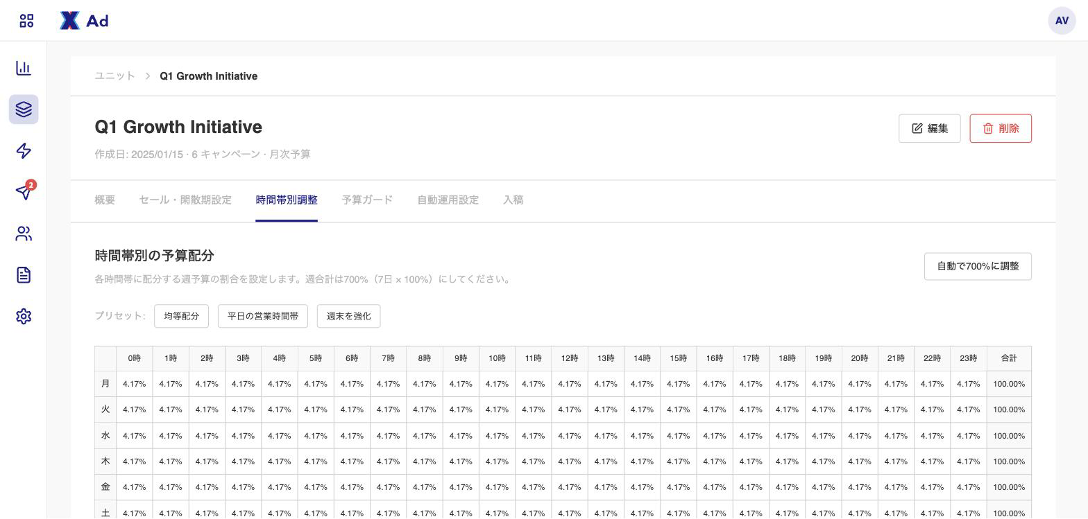Open the settings gear sidebar icon

[24, 316]
